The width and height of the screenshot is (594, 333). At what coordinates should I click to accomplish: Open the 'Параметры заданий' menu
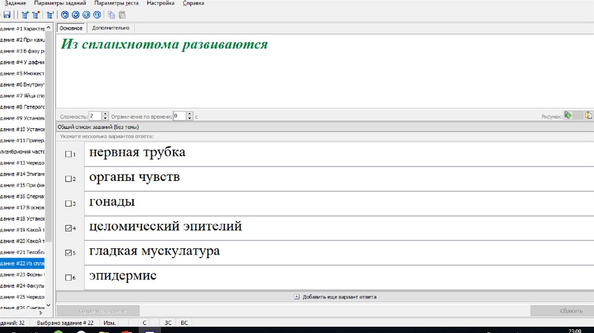pos(58,3)
